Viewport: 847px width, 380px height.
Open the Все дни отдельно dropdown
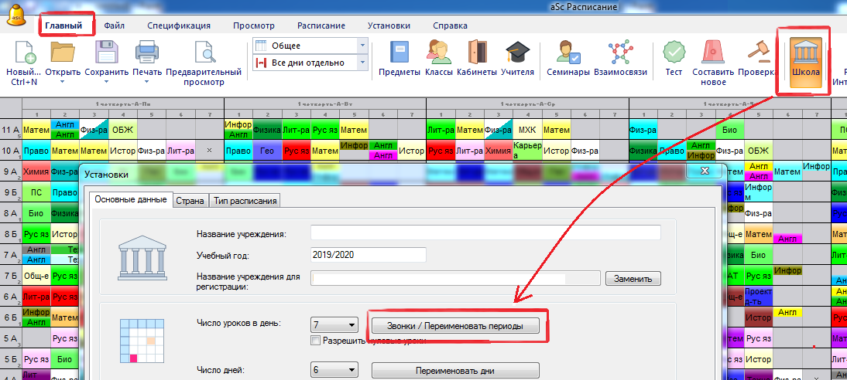pos(362,63)
